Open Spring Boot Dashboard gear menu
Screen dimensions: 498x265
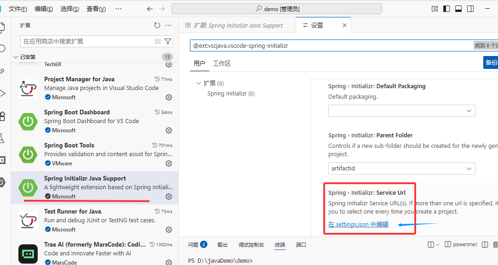coord(169,130)
